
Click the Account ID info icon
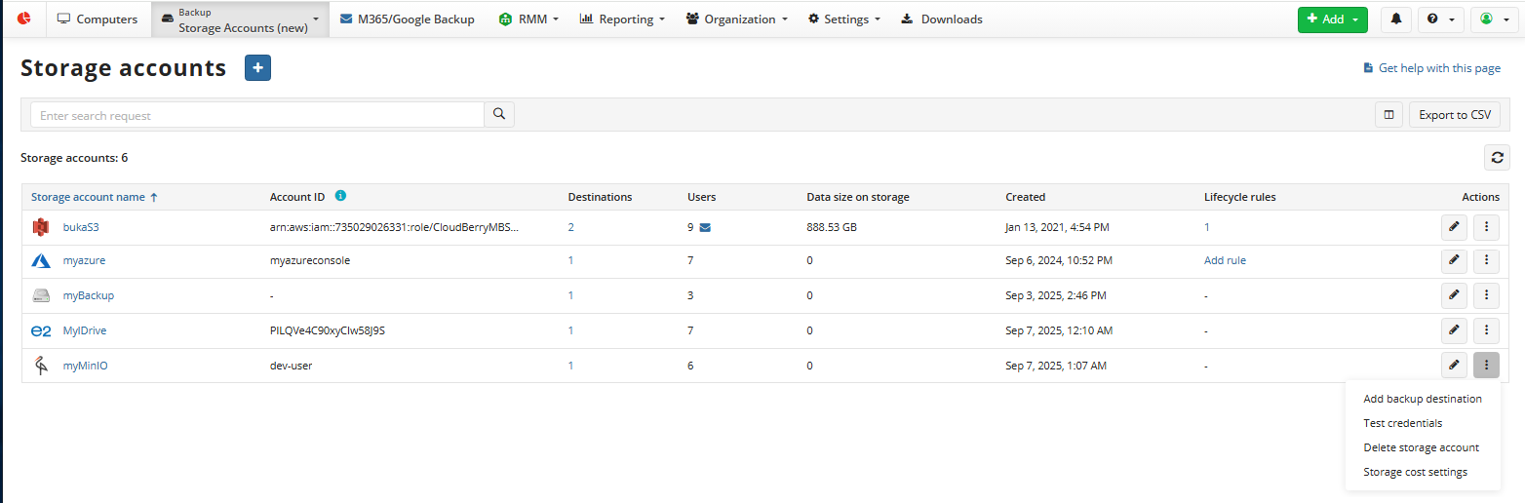(340, 196)
